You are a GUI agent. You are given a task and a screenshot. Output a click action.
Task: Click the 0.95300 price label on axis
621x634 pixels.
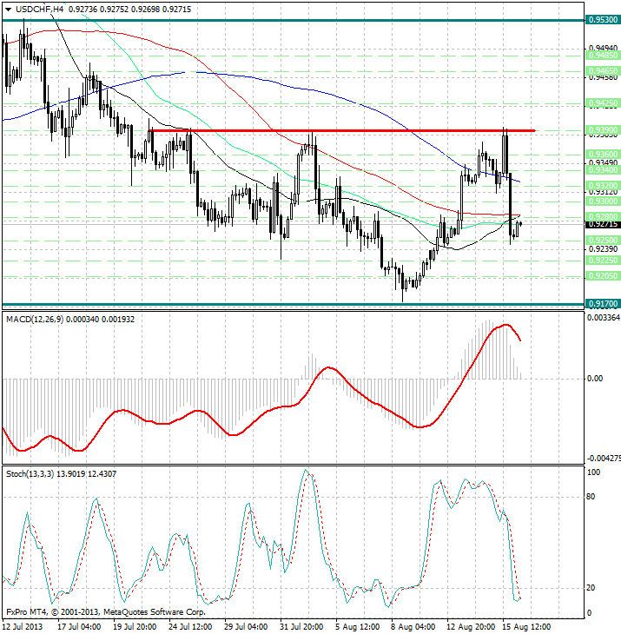[x=602, y=18]
